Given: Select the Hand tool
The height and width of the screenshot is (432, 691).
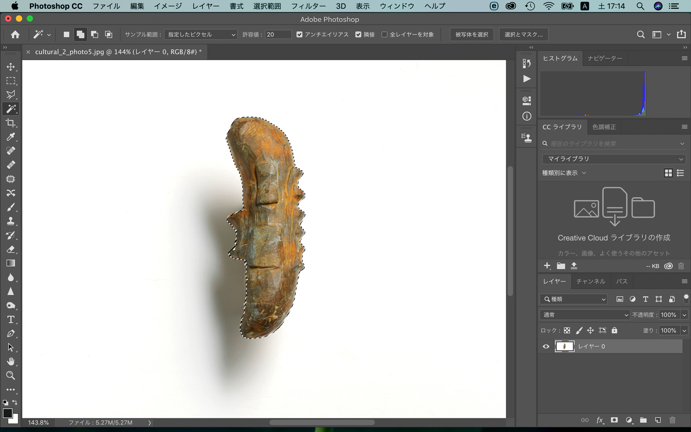Looking at the screenshot, I should tap(11, 361).
